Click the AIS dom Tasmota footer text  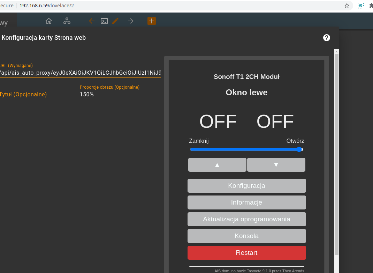tap(259, 271)
